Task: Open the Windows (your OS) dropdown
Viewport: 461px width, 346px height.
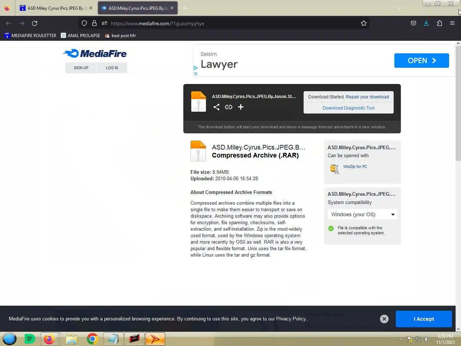Action: [x=362, y=214]
